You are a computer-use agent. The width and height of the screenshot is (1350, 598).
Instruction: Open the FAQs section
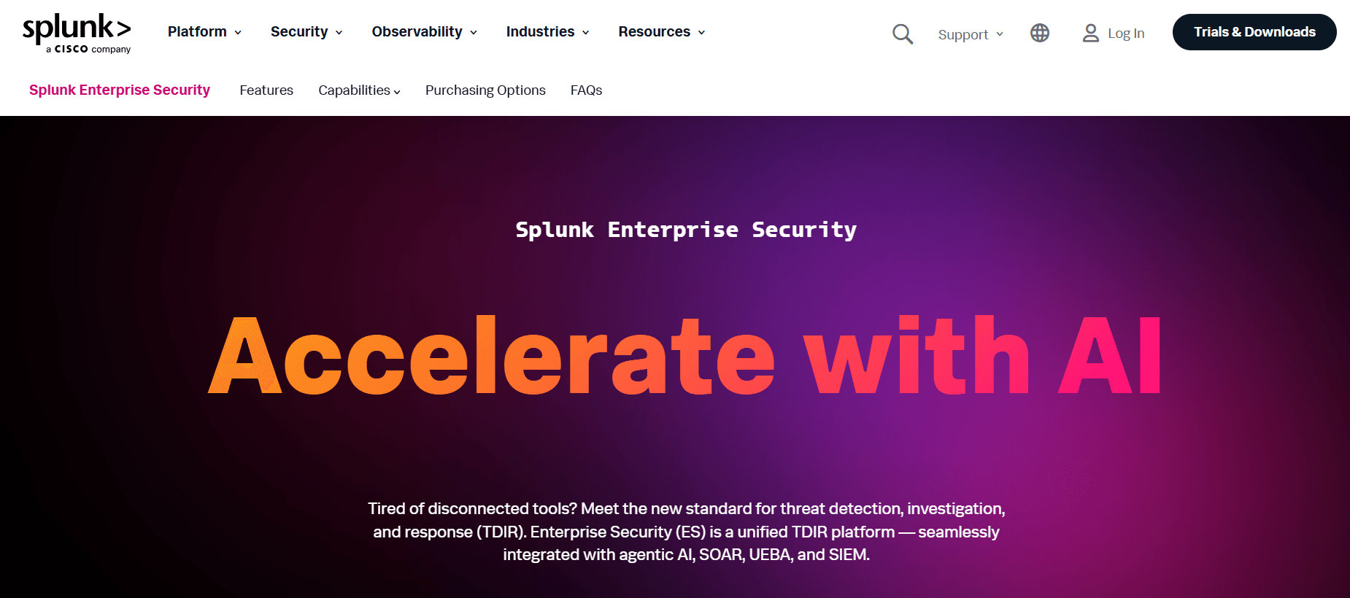[x=586, y=90]
